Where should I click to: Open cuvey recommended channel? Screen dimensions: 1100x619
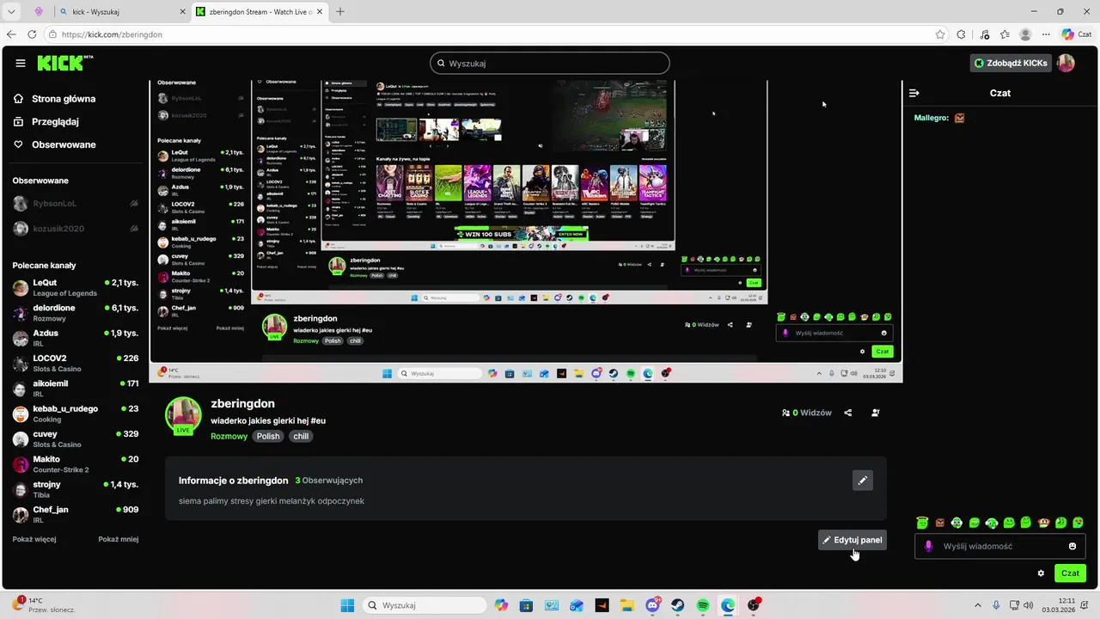pyautogui.click(x=76, y=438)
